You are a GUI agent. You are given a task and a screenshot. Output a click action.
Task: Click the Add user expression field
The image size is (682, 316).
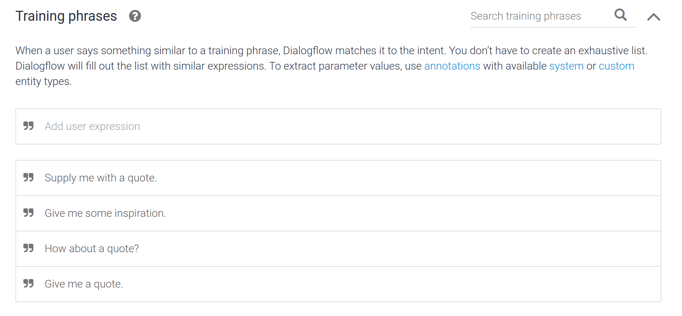pos(338,126)
